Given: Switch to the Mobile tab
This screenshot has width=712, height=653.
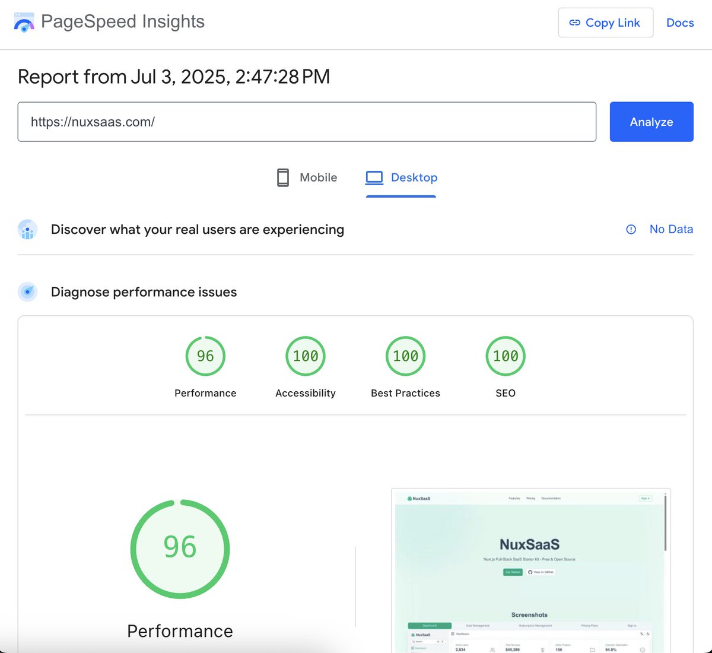Looking at the screenshot, I should pyautogui.click(x=307, y=177).
